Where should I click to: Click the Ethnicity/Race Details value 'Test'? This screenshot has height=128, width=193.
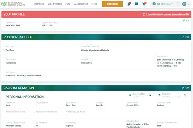coord(159,126)
